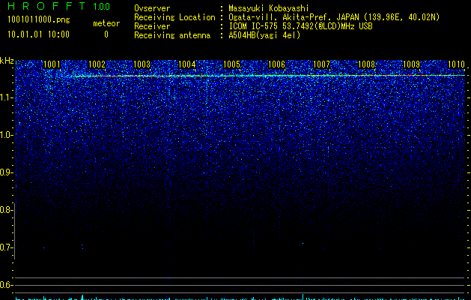
Task: Click the Receiver field label
Action: tap(152, 26)
